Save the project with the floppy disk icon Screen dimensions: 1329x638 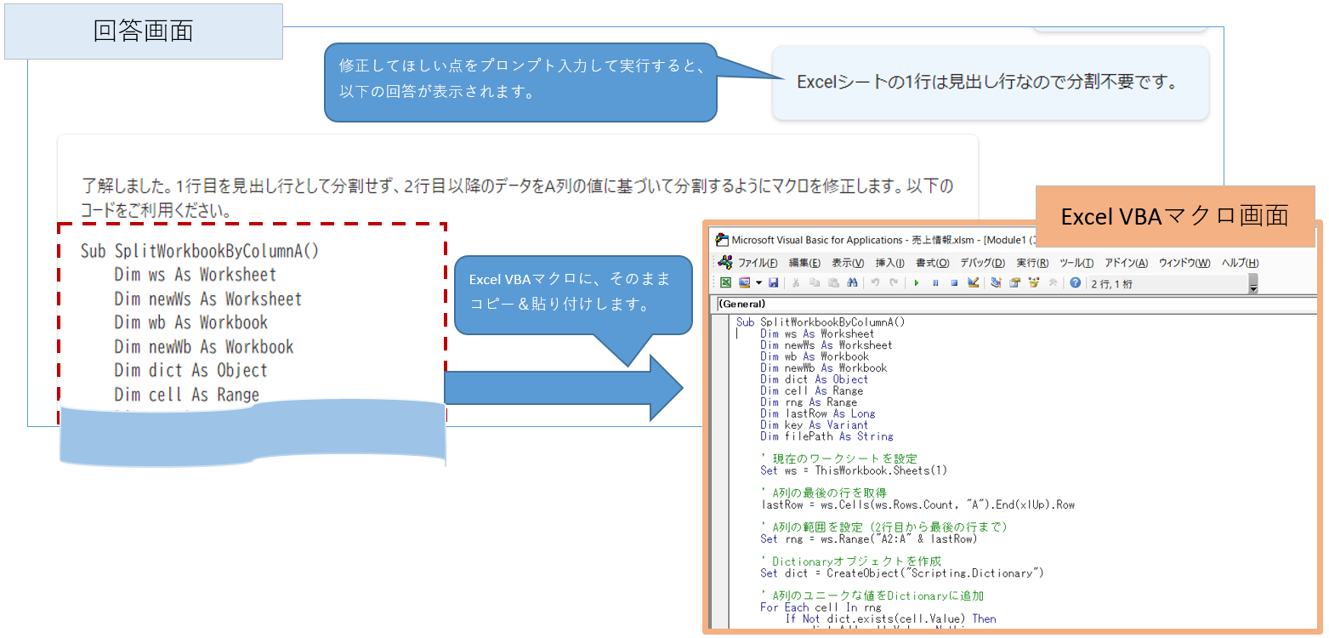[773, 282]
